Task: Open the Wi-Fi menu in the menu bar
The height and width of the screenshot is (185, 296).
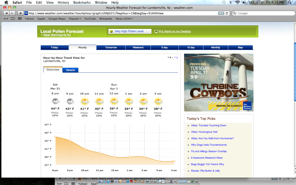Action: pos(237,2)
